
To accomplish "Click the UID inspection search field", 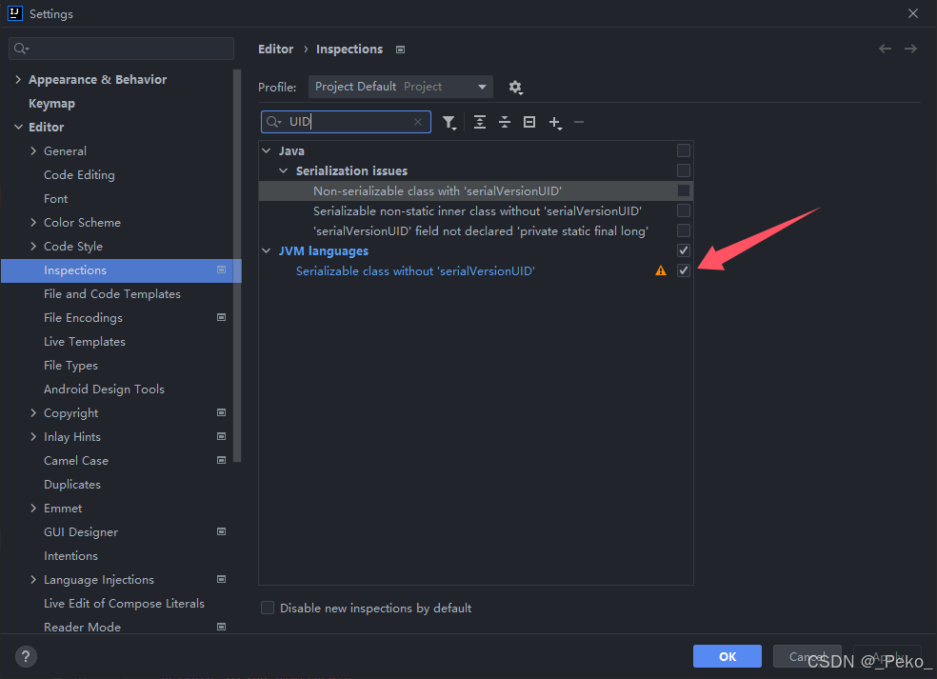I will point(346,122).
